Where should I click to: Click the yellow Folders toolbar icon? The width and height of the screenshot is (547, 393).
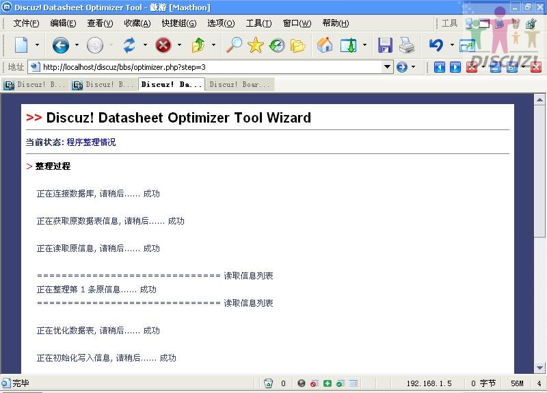pos(297,45)
